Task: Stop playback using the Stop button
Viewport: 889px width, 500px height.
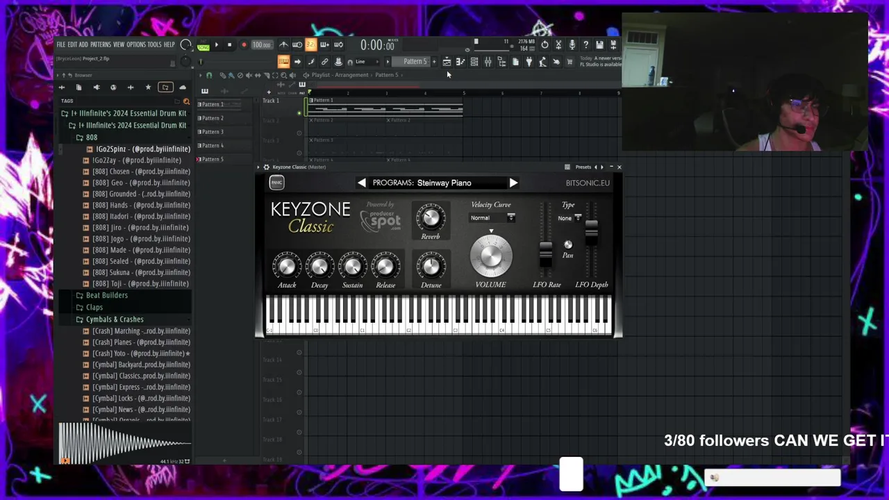Action: 229,44
